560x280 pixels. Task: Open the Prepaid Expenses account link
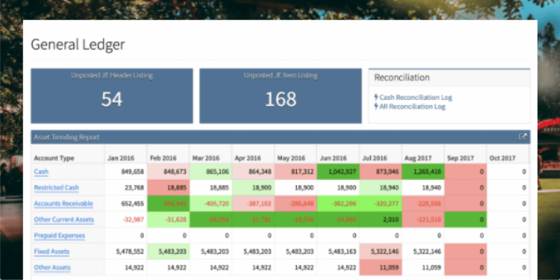pos(59,236)
